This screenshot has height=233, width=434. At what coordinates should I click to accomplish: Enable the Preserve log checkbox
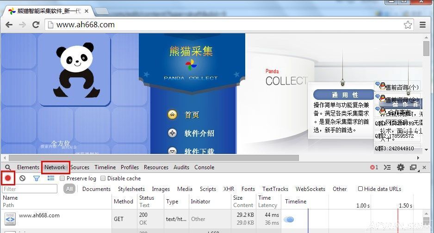pos(62,178)
